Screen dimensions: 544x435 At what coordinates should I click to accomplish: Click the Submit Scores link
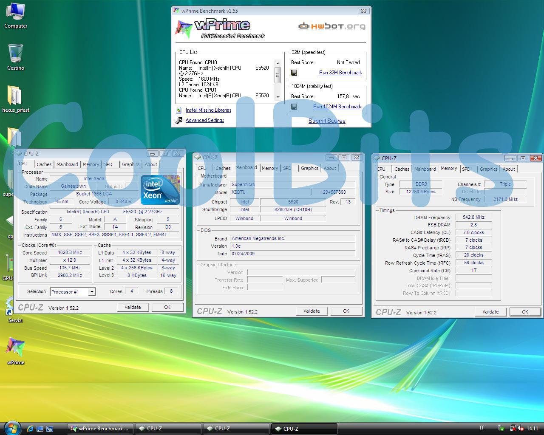[x=327, y=121]
